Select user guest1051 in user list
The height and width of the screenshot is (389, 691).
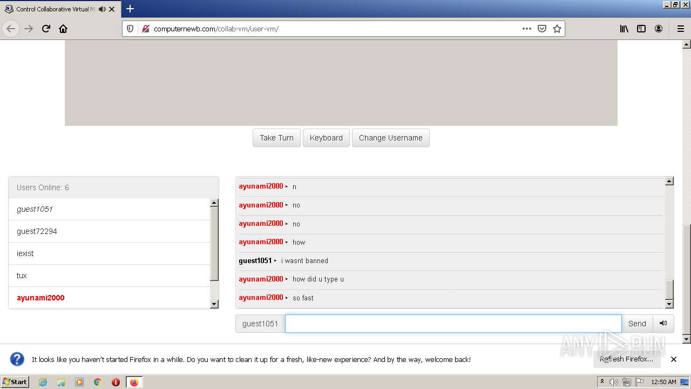click(109, 209)
